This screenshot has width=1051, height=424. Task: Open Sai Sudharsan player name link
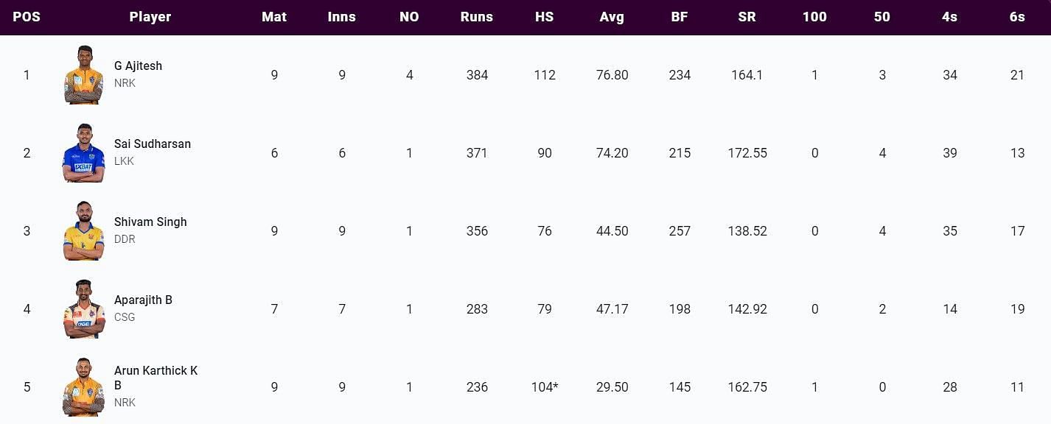point(153,144)
